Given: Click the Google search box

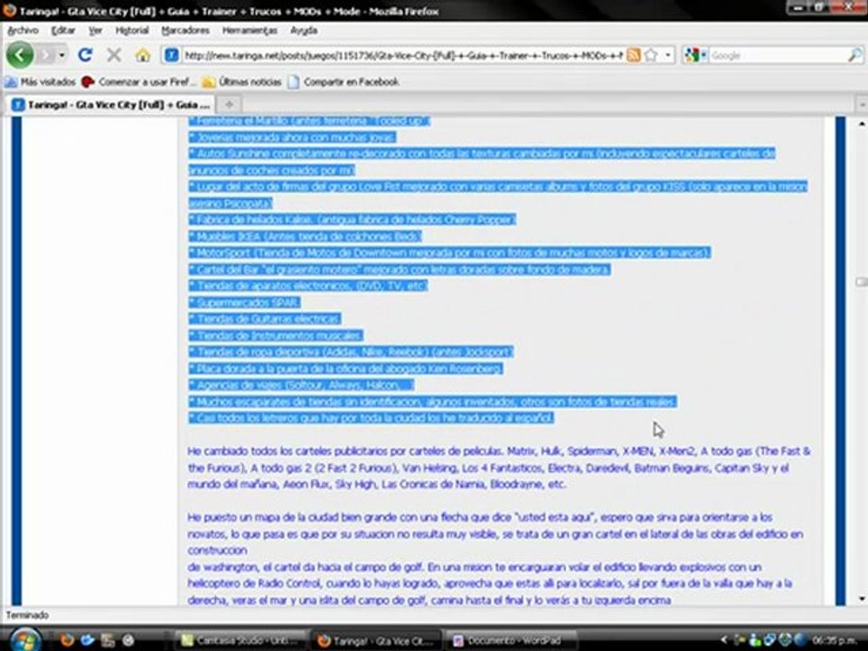Looking at the screenshot, I should click(778, 55).
